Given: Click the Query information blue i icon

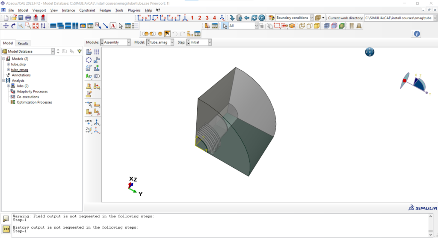Looking at the screenshot, I should coord(417,34).
